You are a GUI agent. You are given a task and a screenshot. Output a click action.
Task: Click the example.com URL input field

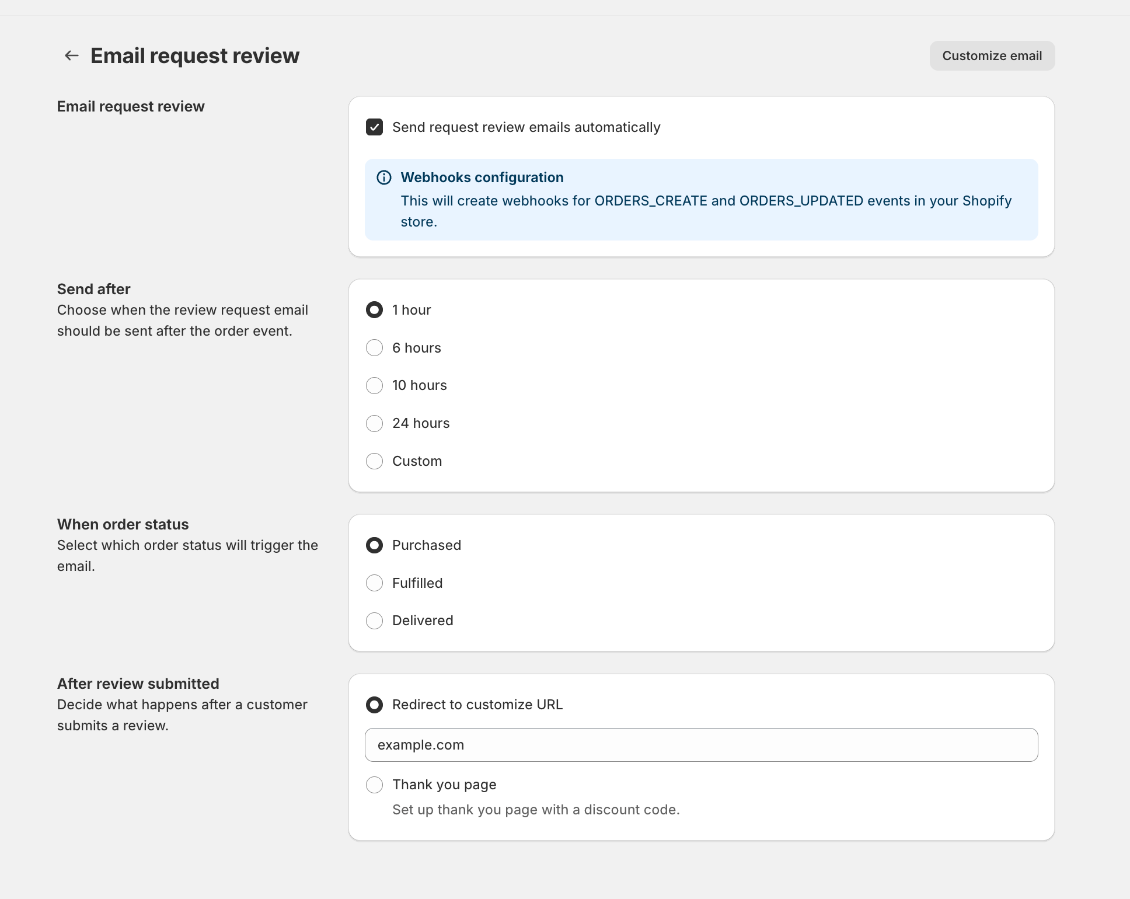701,745
